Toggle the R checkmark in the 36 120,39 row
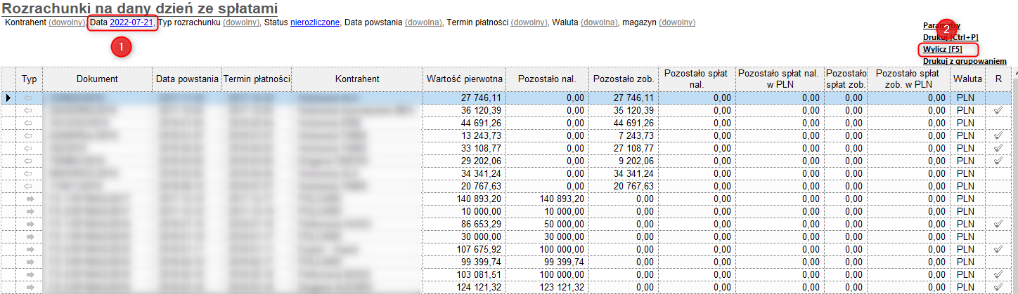Viewport: 1018px width, 294px height. point(998,111)
